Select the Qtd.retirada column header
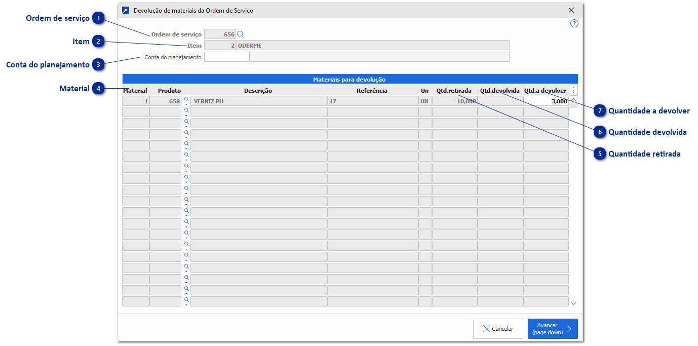Screen dimensions: 698x346 [x=454, y=91]
